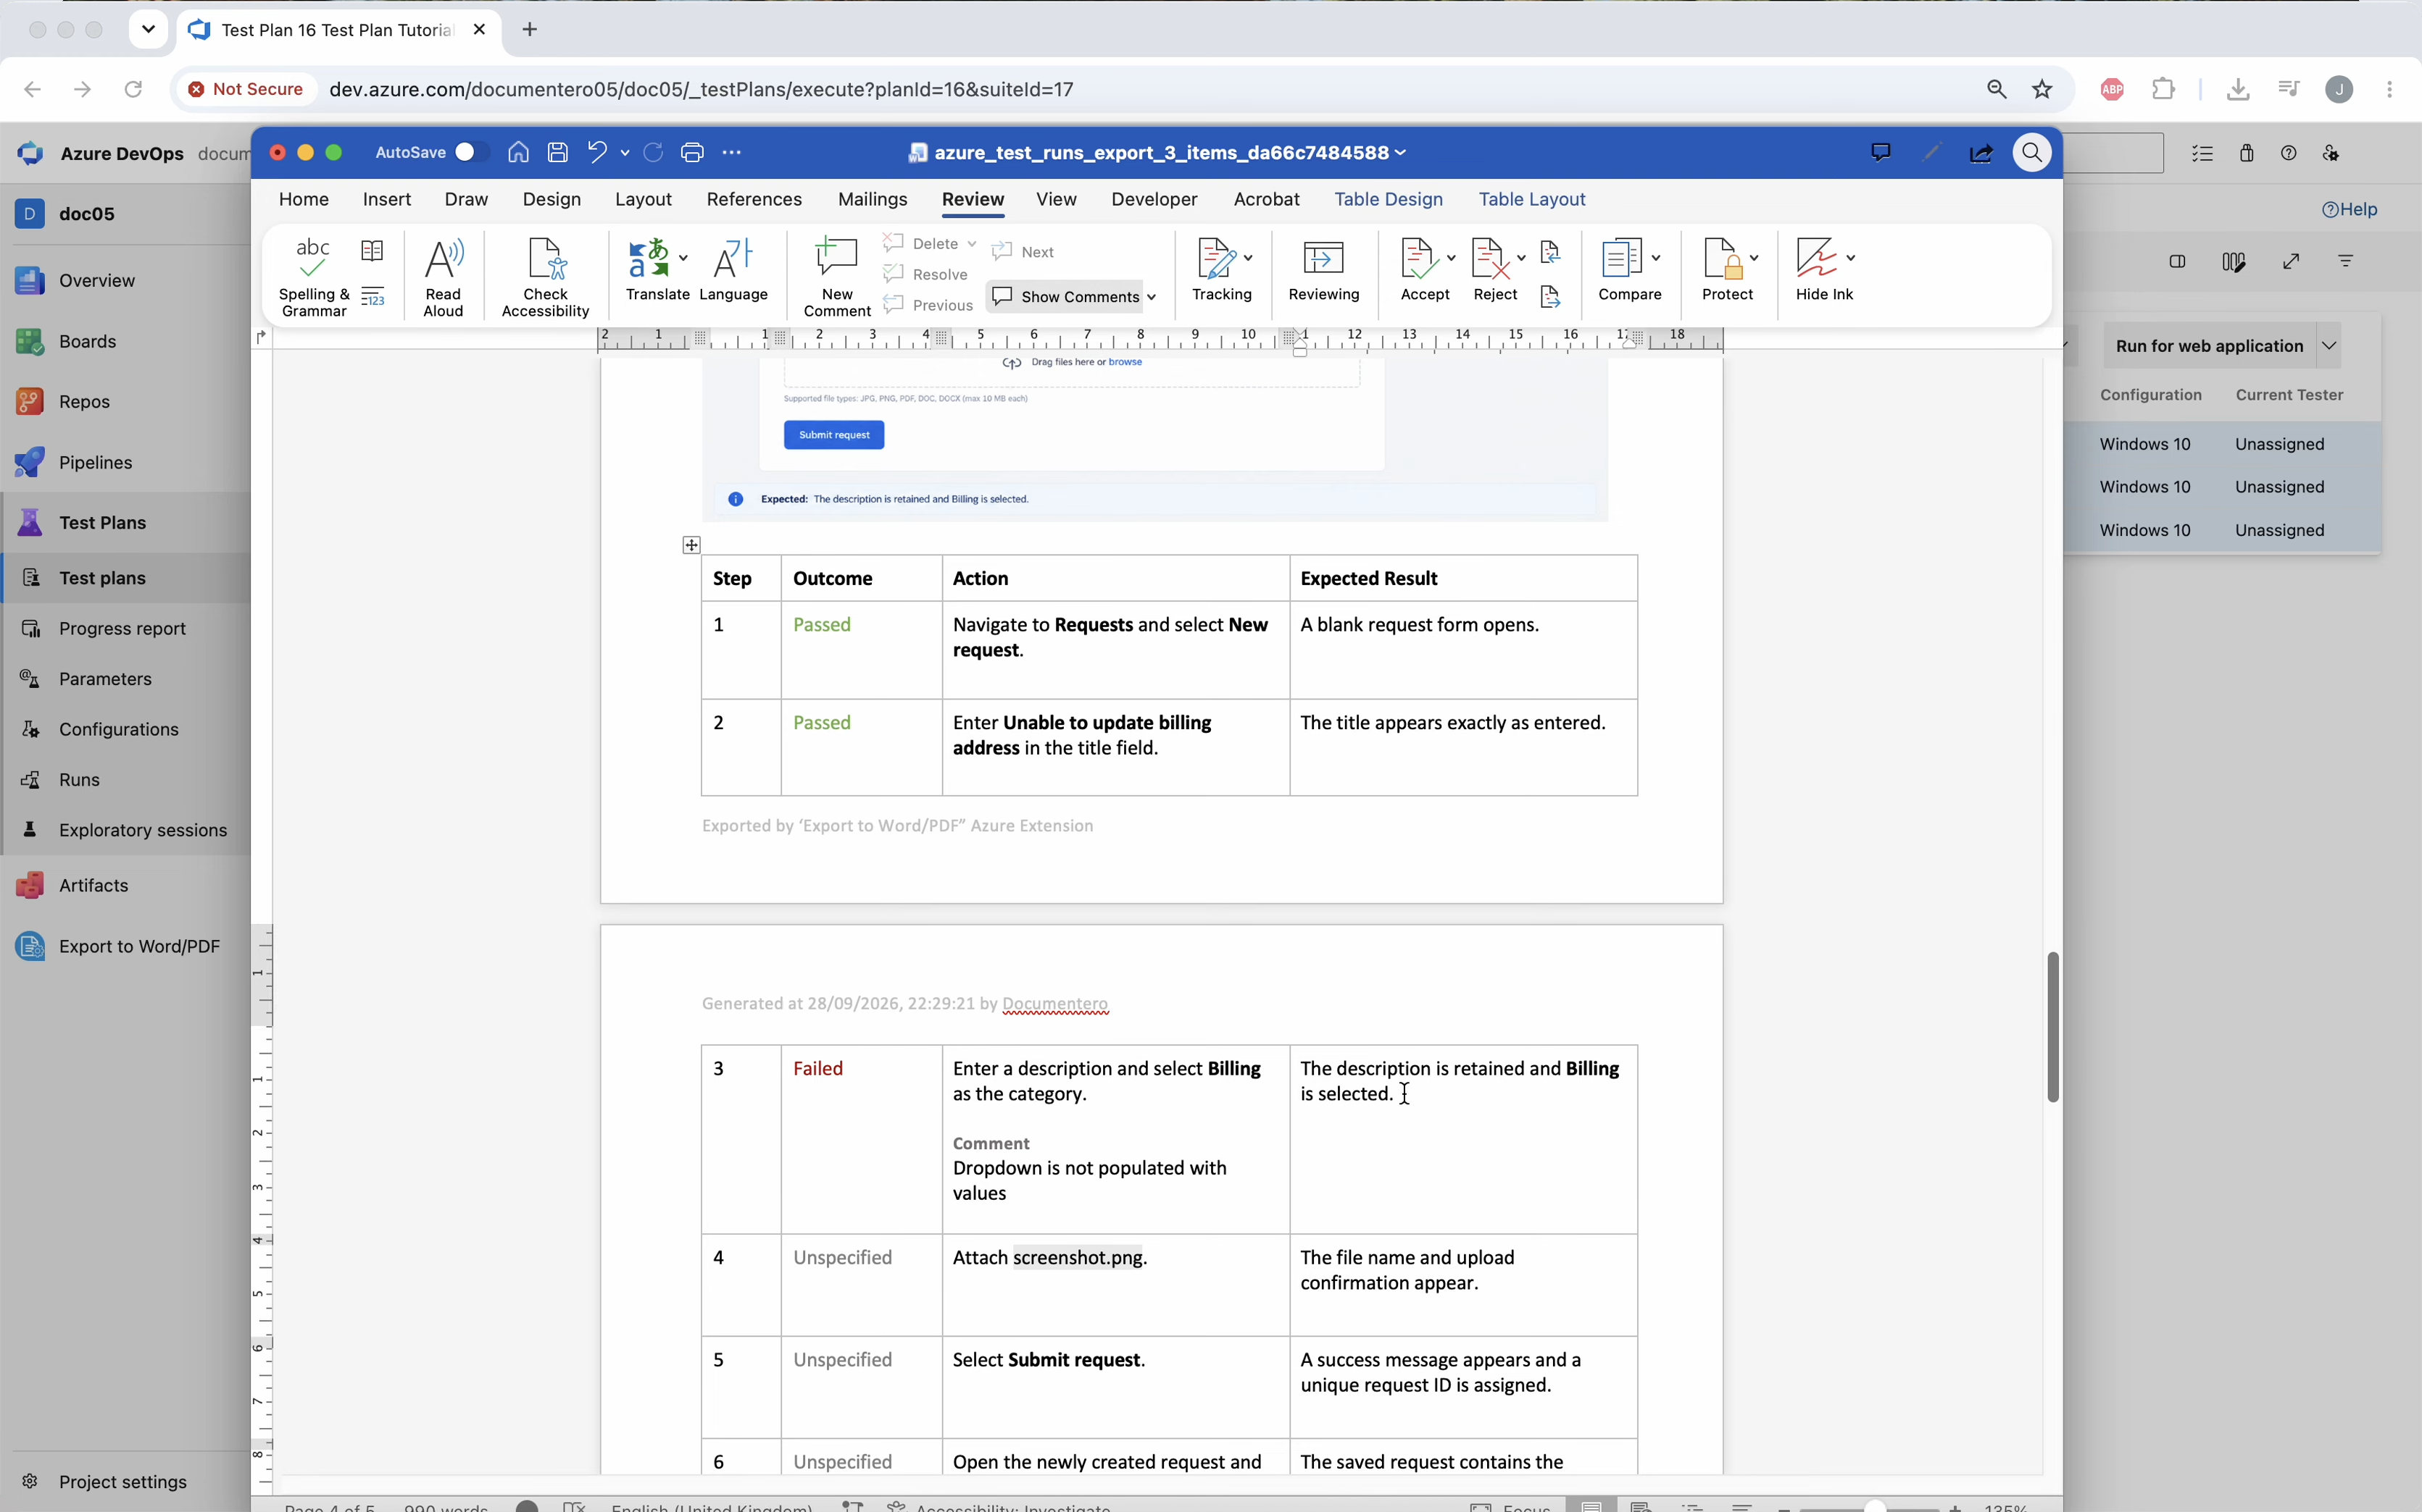Viewport: 2422px width, 1512px height.
Task: Open the Translate tool
Action: point(649,268)
